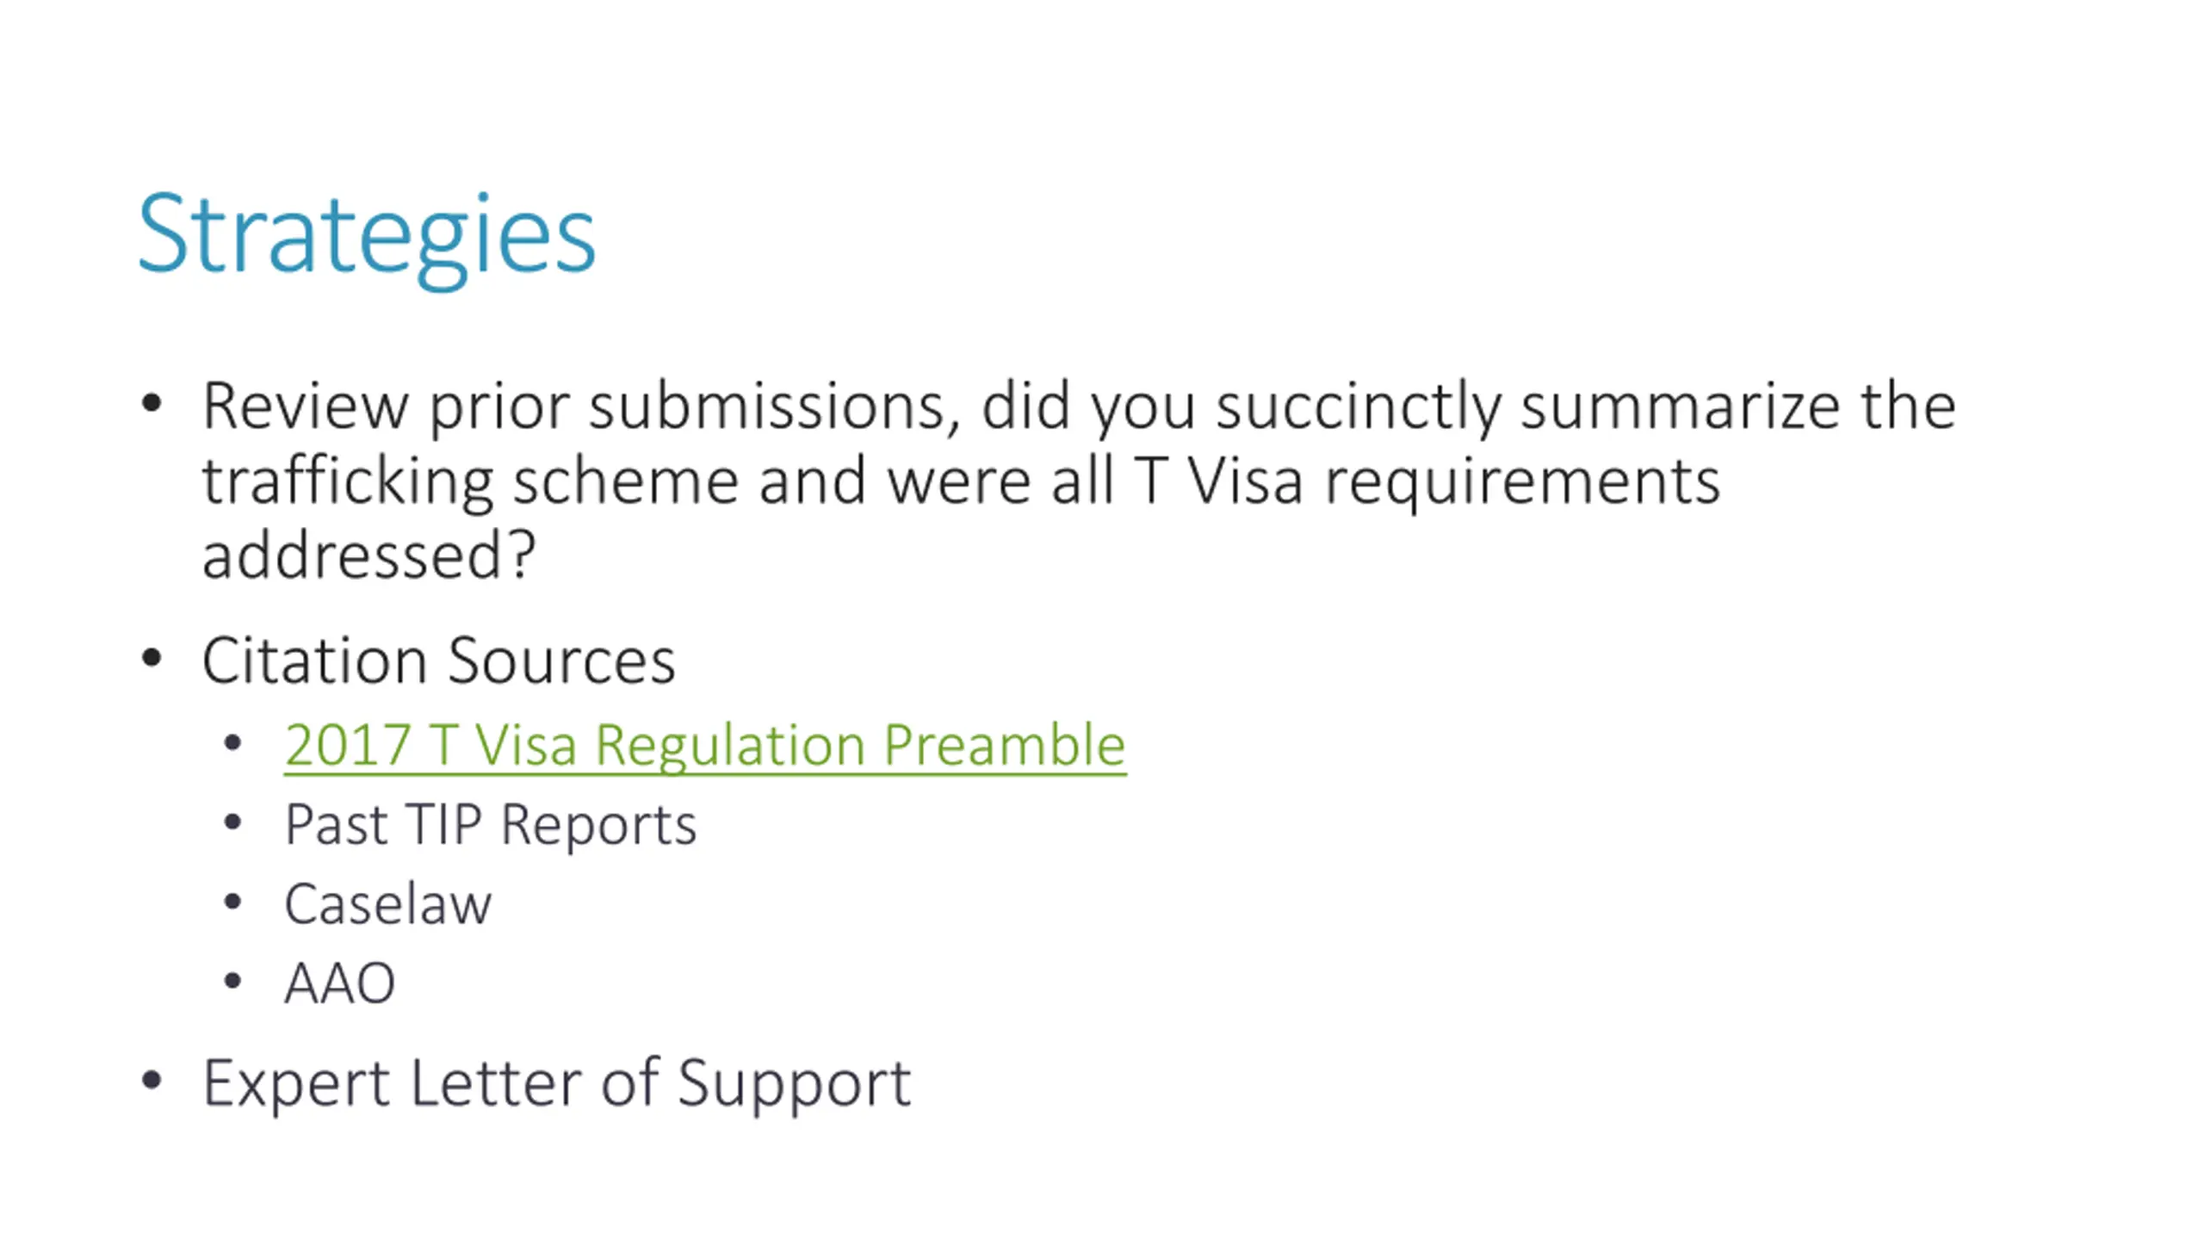Click the word 'requirements' in the first bullet

click(1522, 483)
